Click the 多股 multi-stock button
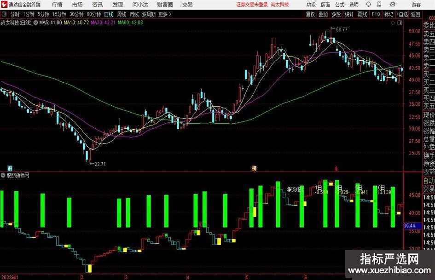 (336, 14)
